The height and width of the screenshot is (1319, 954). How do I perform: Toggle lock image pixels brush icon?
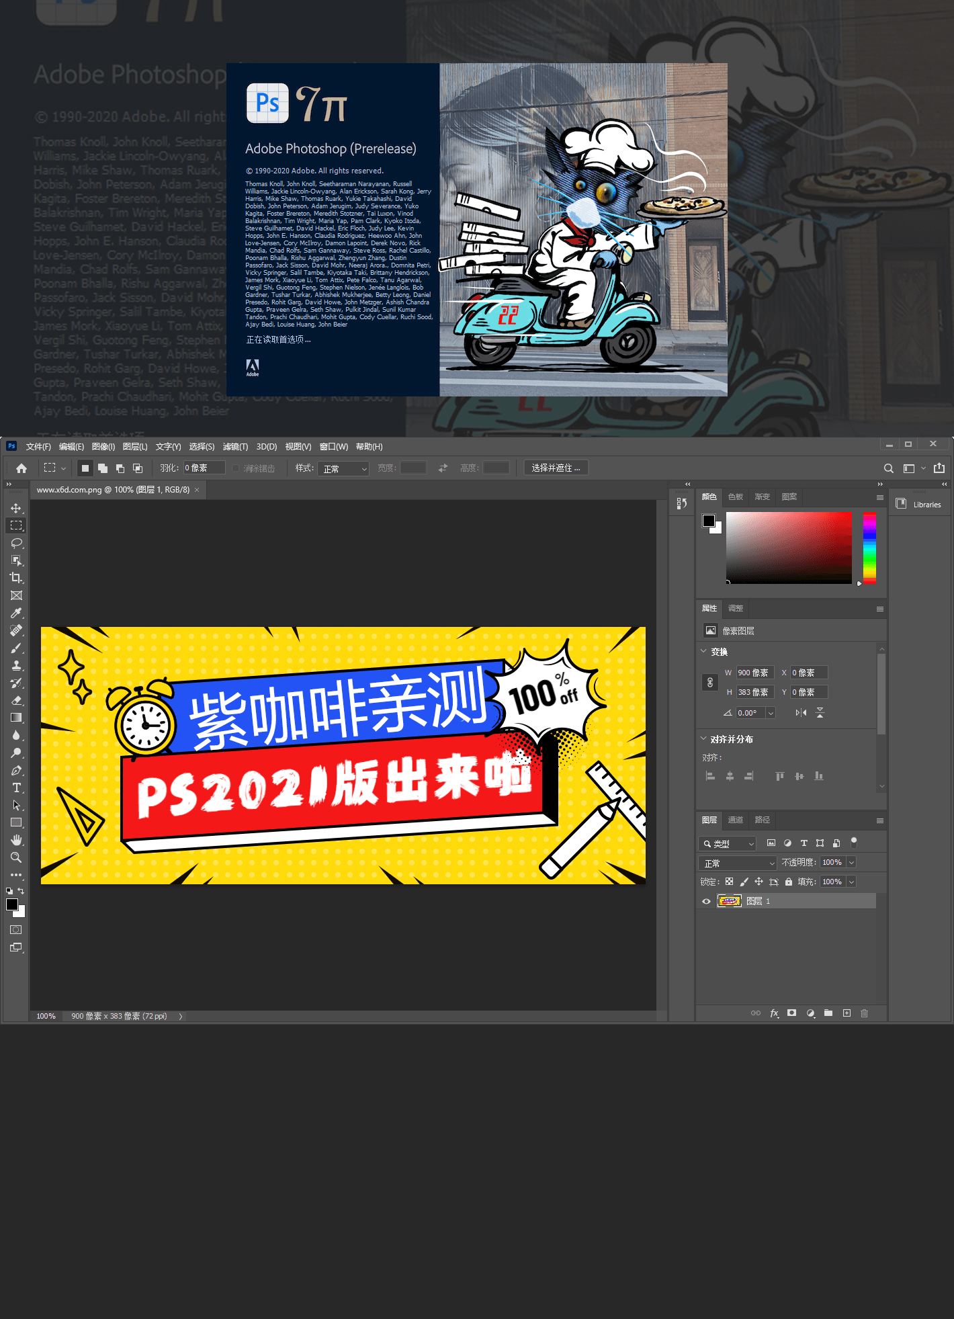pyautogui.click(x=744, y=882)
